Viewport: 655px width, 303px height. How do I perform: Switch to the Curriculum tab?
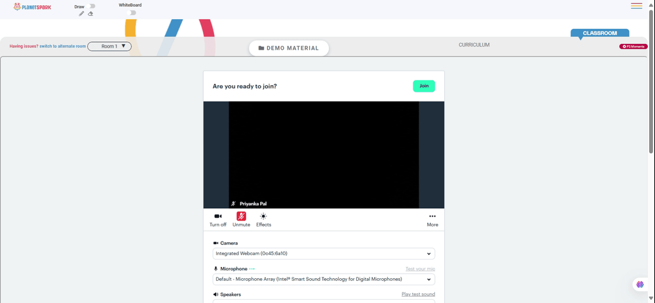coord(474,45)
